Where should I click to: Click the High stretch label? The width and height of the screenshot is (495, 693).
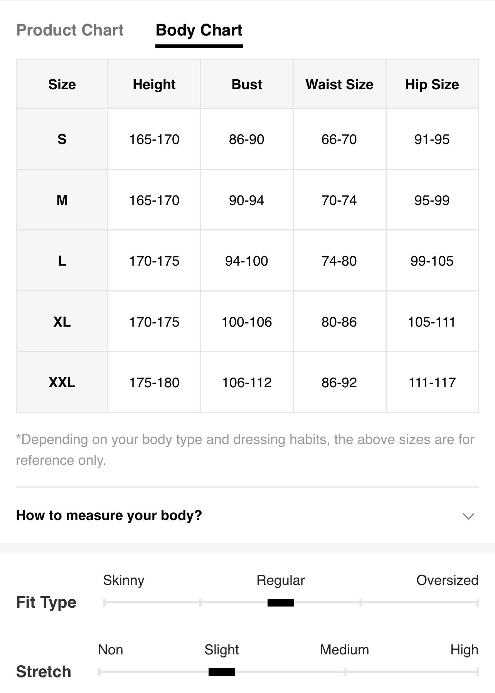coord(464,650)
